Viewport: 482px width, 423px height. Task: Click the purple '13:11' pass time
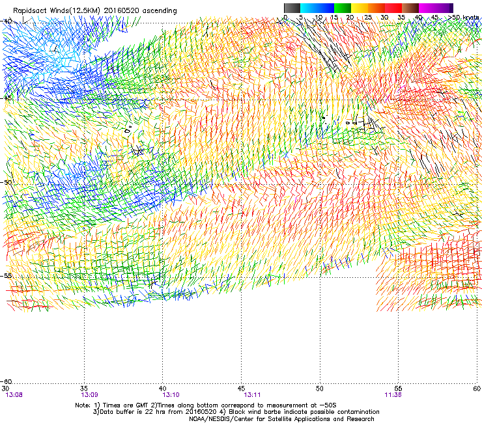252,395
